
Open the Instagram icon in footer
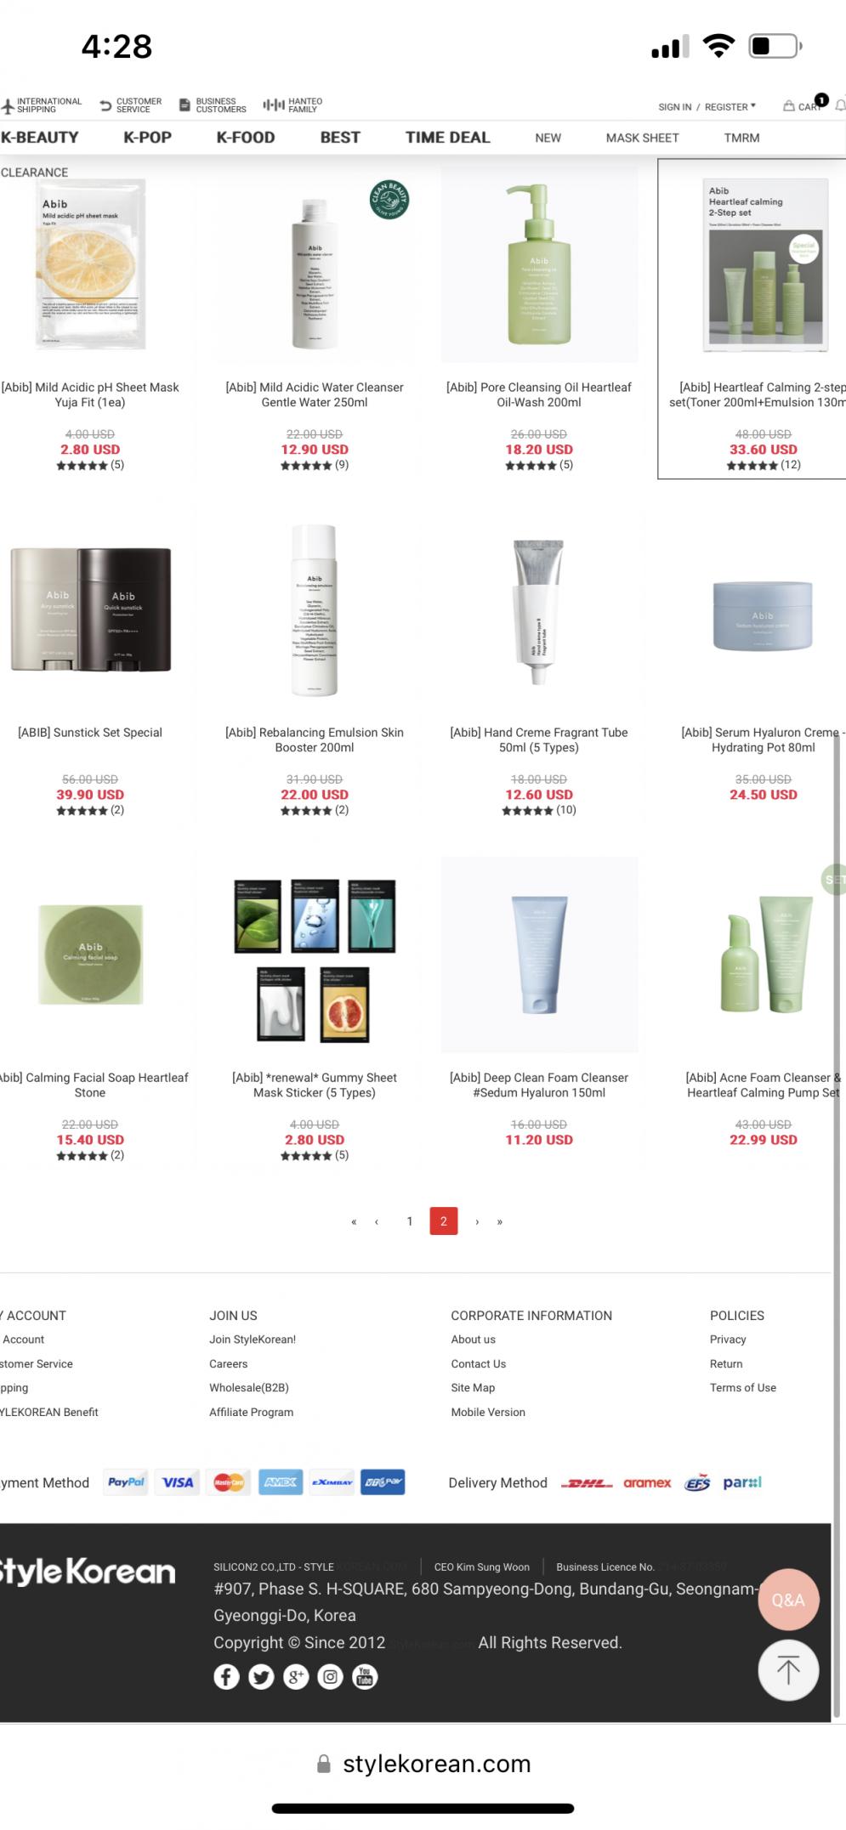pyautogui.click(x=330, y=1676)
